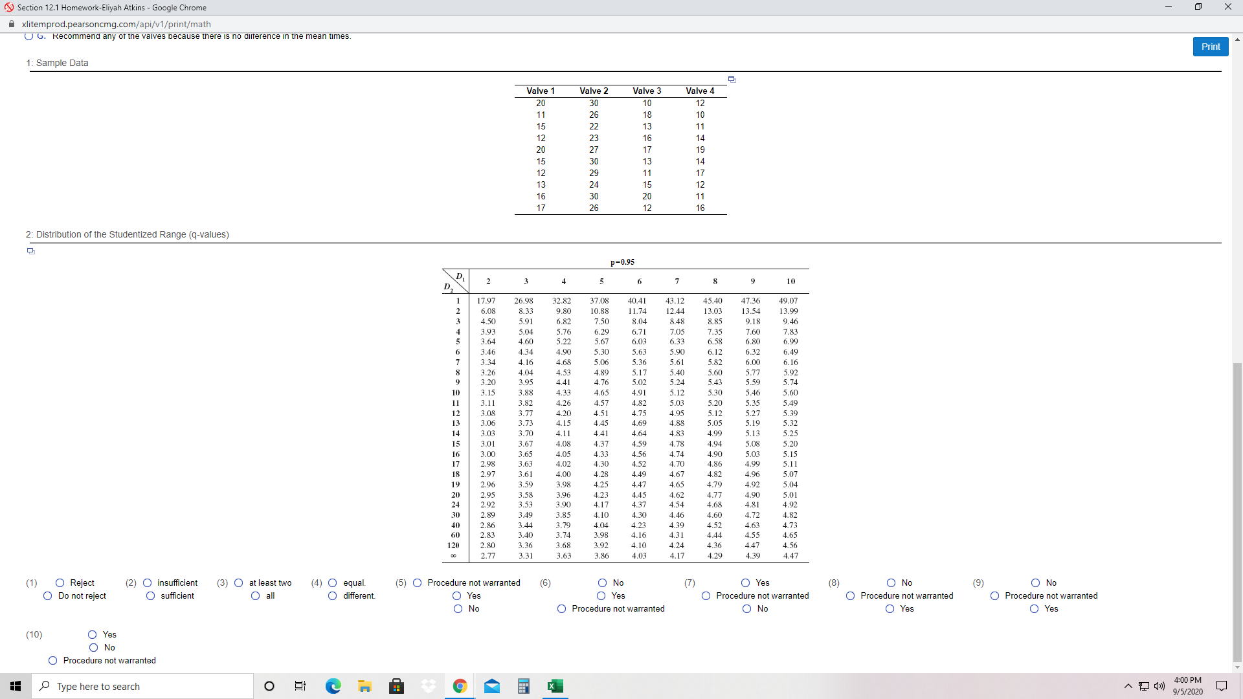Screen dimensions: 1243x699
Task: Open the Studentized Range table popup icon
Action: coord(30,251)
